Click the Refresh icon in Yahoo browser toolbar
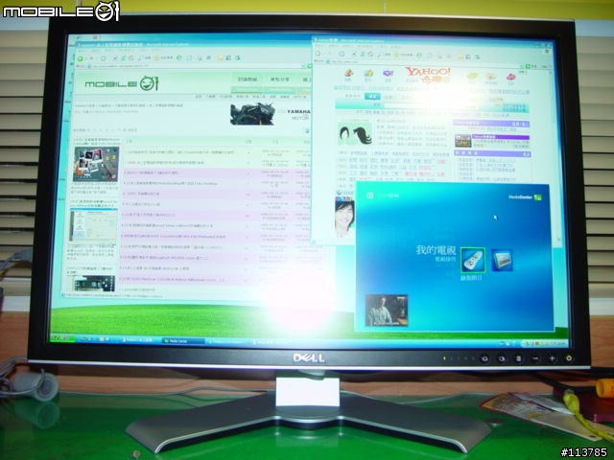 coord(363,55)
